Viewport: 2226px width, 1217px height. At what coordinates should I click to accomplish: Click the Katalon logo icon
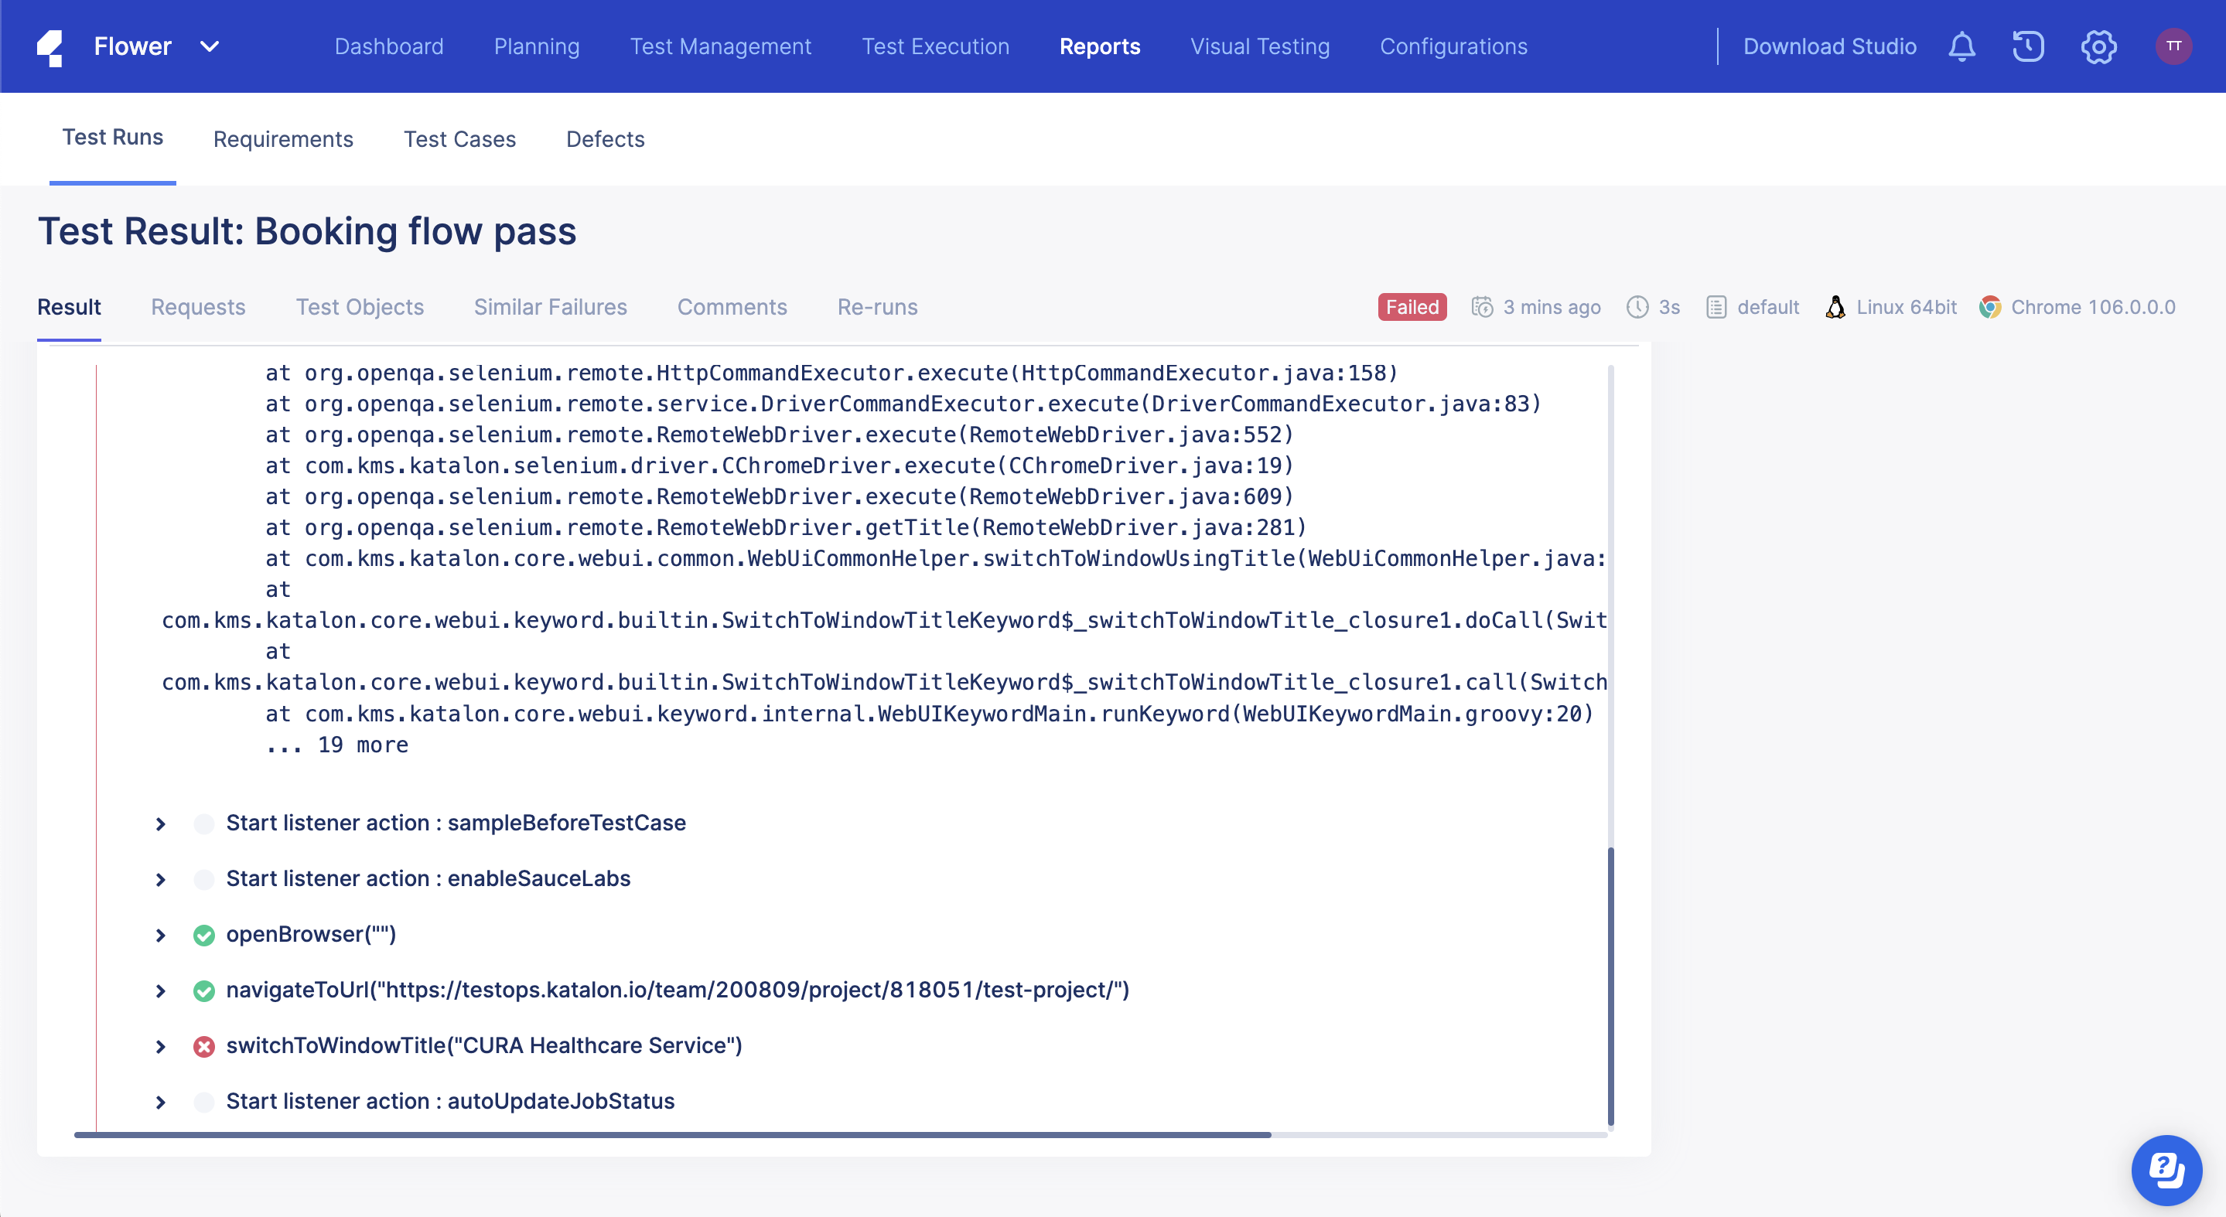[50, 47]
